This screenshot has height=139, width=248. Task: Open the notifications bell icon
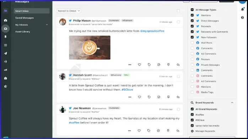click(x=242, y=9)
